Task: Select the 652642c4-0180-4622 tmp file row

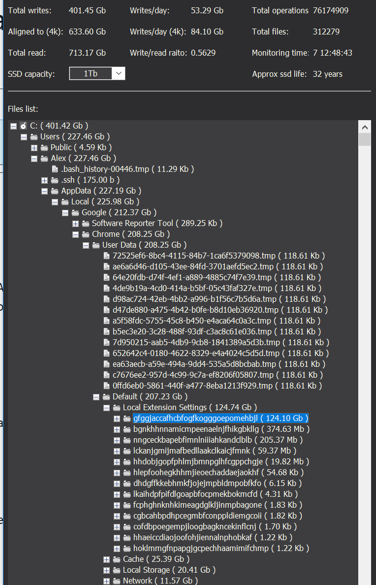Action: 220,353
